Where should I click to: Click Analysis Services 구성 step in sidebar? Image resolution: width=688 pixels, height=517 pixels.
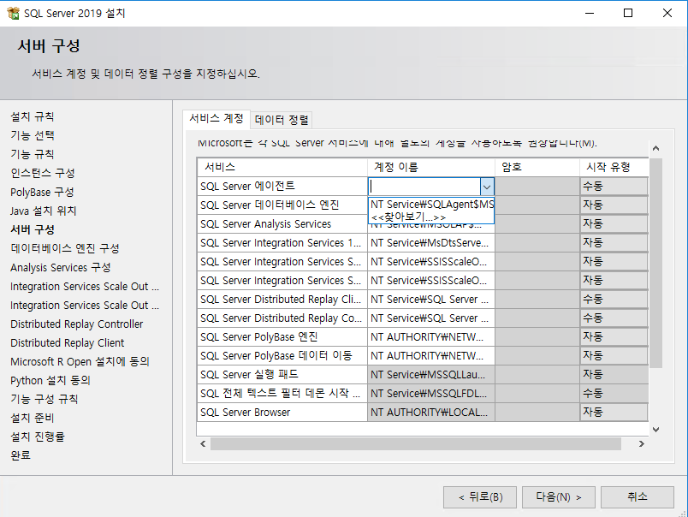coord(61,267)
